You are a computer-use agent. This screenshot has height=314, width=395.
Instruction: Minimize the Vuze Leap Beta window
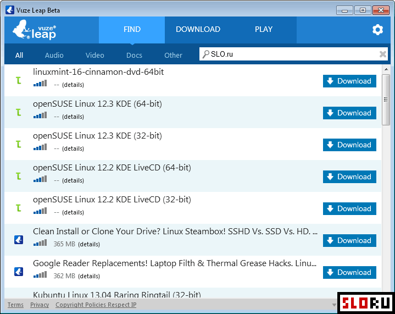pos(344,10)
